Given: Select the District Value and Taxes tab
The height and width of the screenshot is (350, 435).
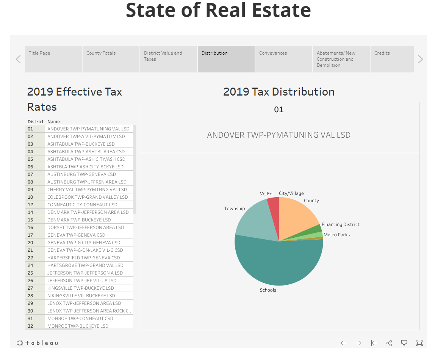Looking at the screenshot, I should [x=168, y=59].
